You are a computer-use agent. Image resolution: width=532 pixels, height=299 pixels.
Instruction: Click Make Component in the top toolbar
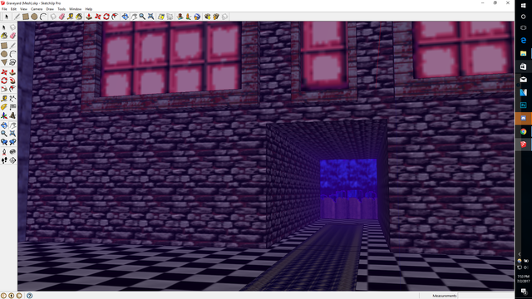coord(53,17)
